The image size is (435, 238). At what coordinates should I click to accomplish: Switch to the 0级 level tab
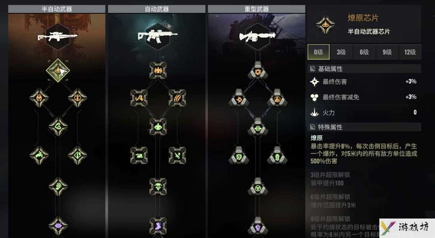coord(318,52)
